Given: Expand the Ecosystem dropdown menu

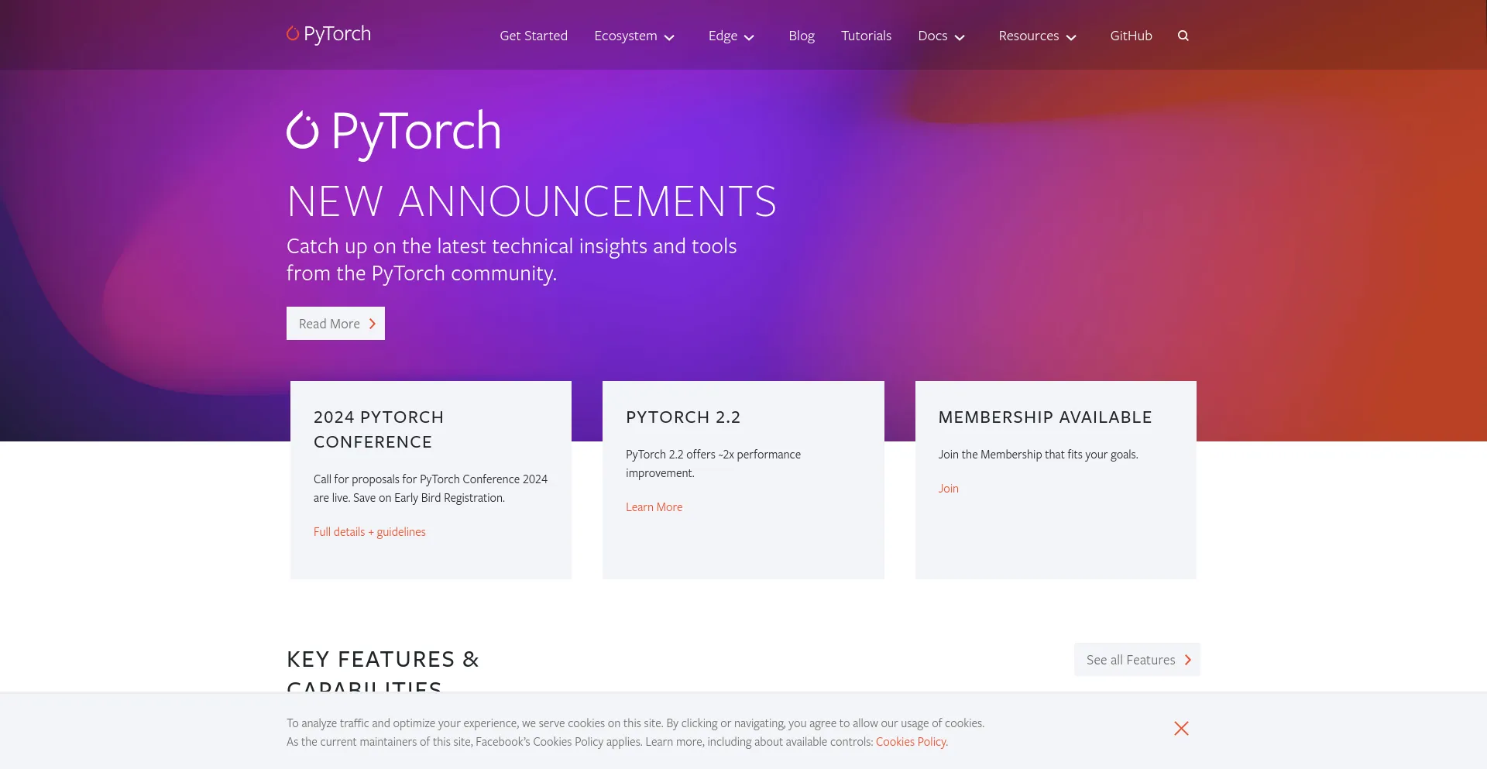Looking at the screenshot, I should pyautogui.click(x=634, y=36).
